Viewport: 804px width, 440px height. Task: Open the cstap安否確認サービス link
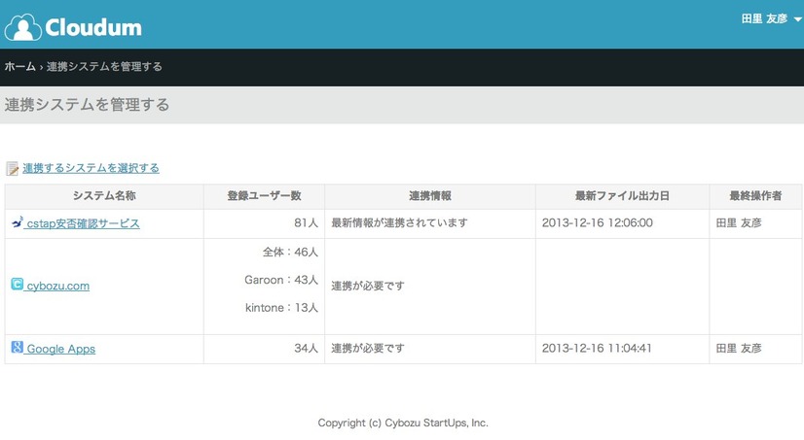(x=83, y=223)
